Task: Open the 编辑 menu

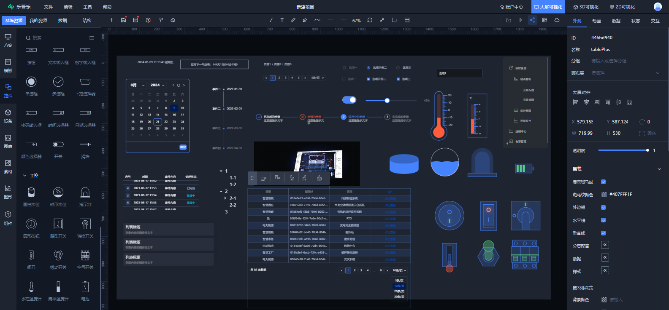Action: point(68,7)
